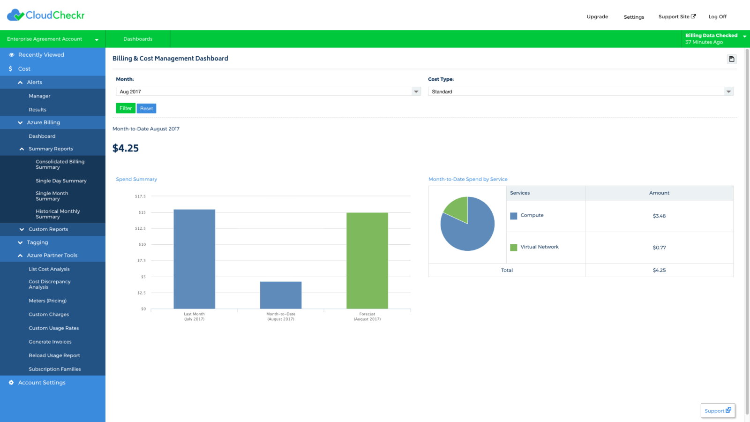Click Log Off

pyautogui.click(x=717, y=17)
